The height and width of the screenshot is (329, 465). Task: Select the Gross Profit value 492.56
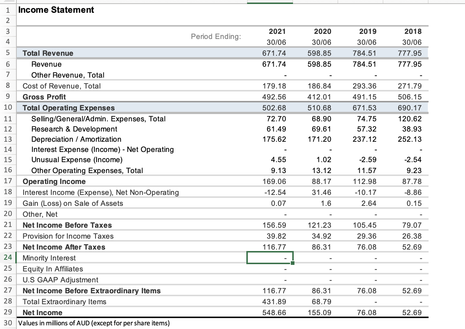tap(277, 97)
